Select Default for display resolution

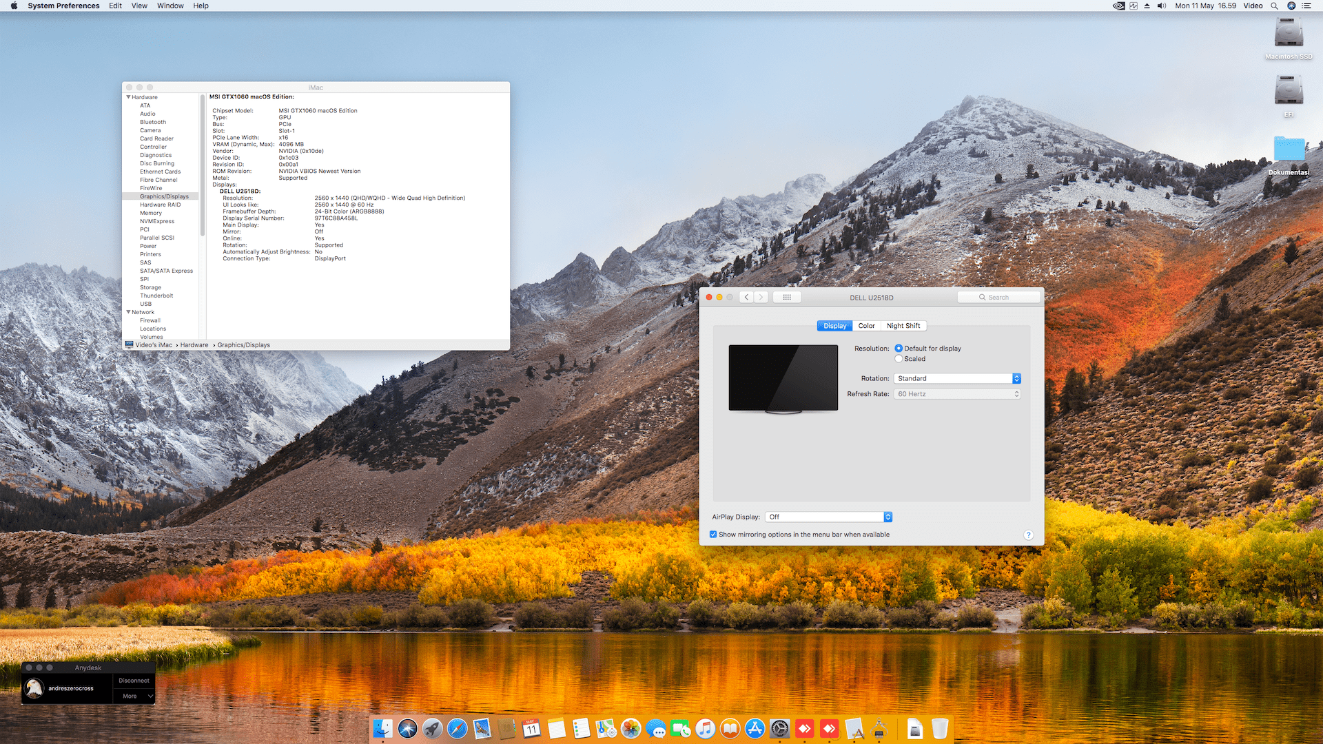(899, 349)
